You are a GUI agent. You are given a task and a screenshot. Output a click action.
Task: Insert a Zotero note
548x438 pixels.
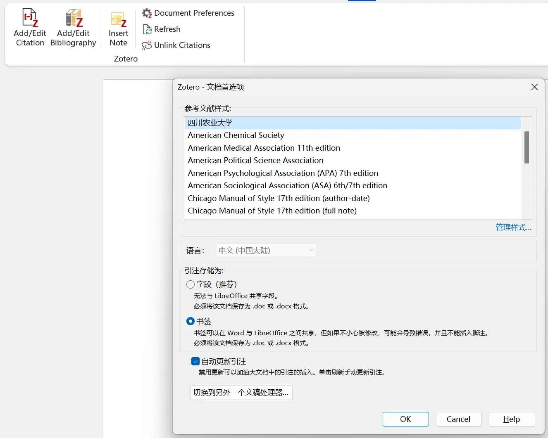pos(118,28)
